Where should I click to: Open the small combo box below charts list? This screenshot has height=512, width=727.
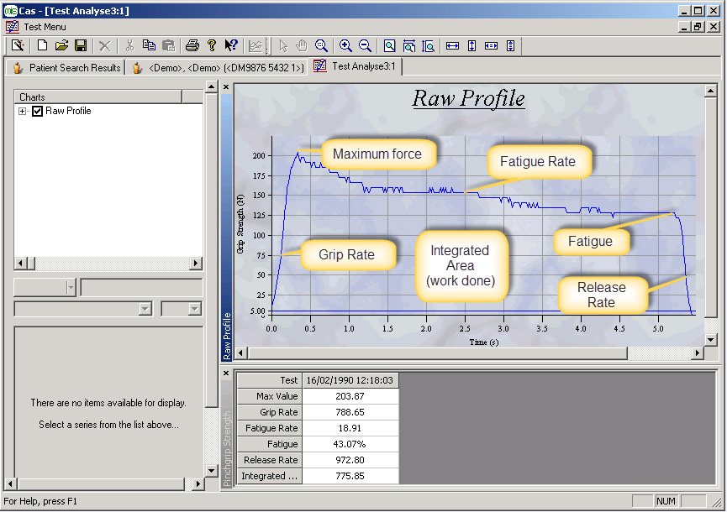tap(70, 288)
